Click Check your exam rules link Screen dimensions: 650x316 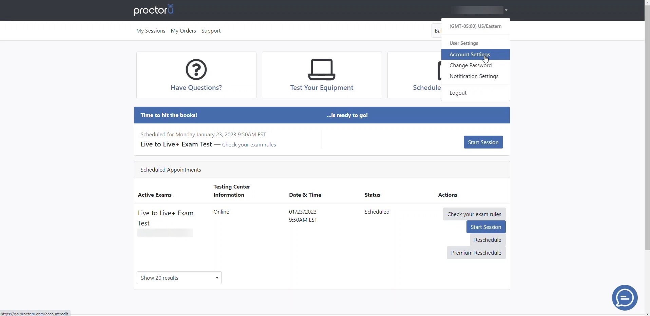tap(249, 144)
